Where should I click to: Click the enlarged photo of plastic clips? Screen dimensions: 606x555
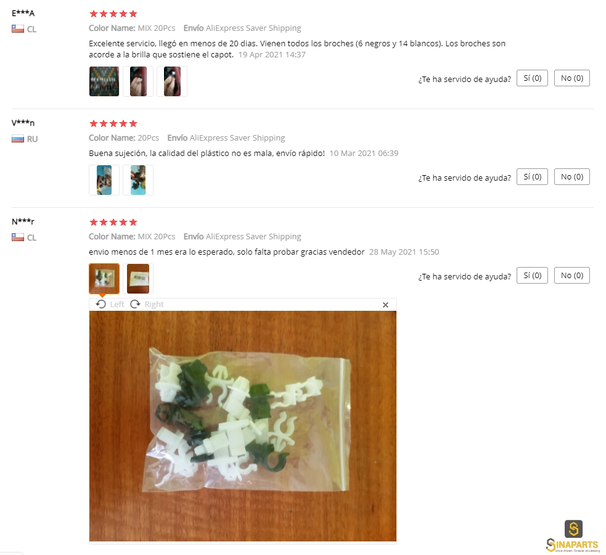243,426
